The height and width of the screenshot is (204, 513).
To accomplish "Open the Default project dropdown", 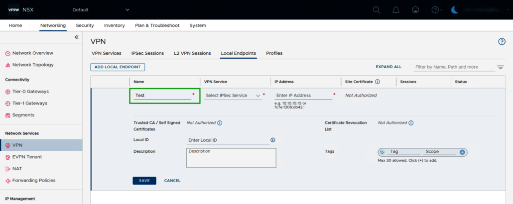I will [101, 10].
